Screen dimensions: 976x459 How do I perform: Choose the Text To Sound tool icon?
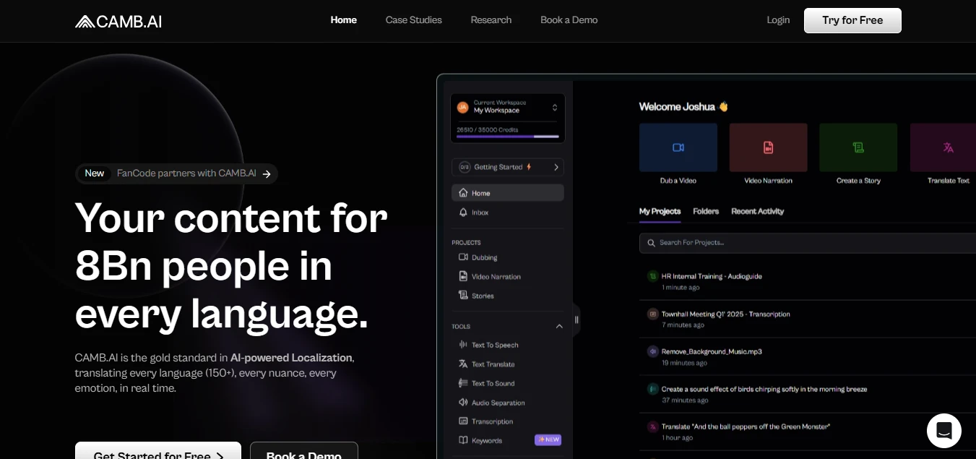[463, 383]
